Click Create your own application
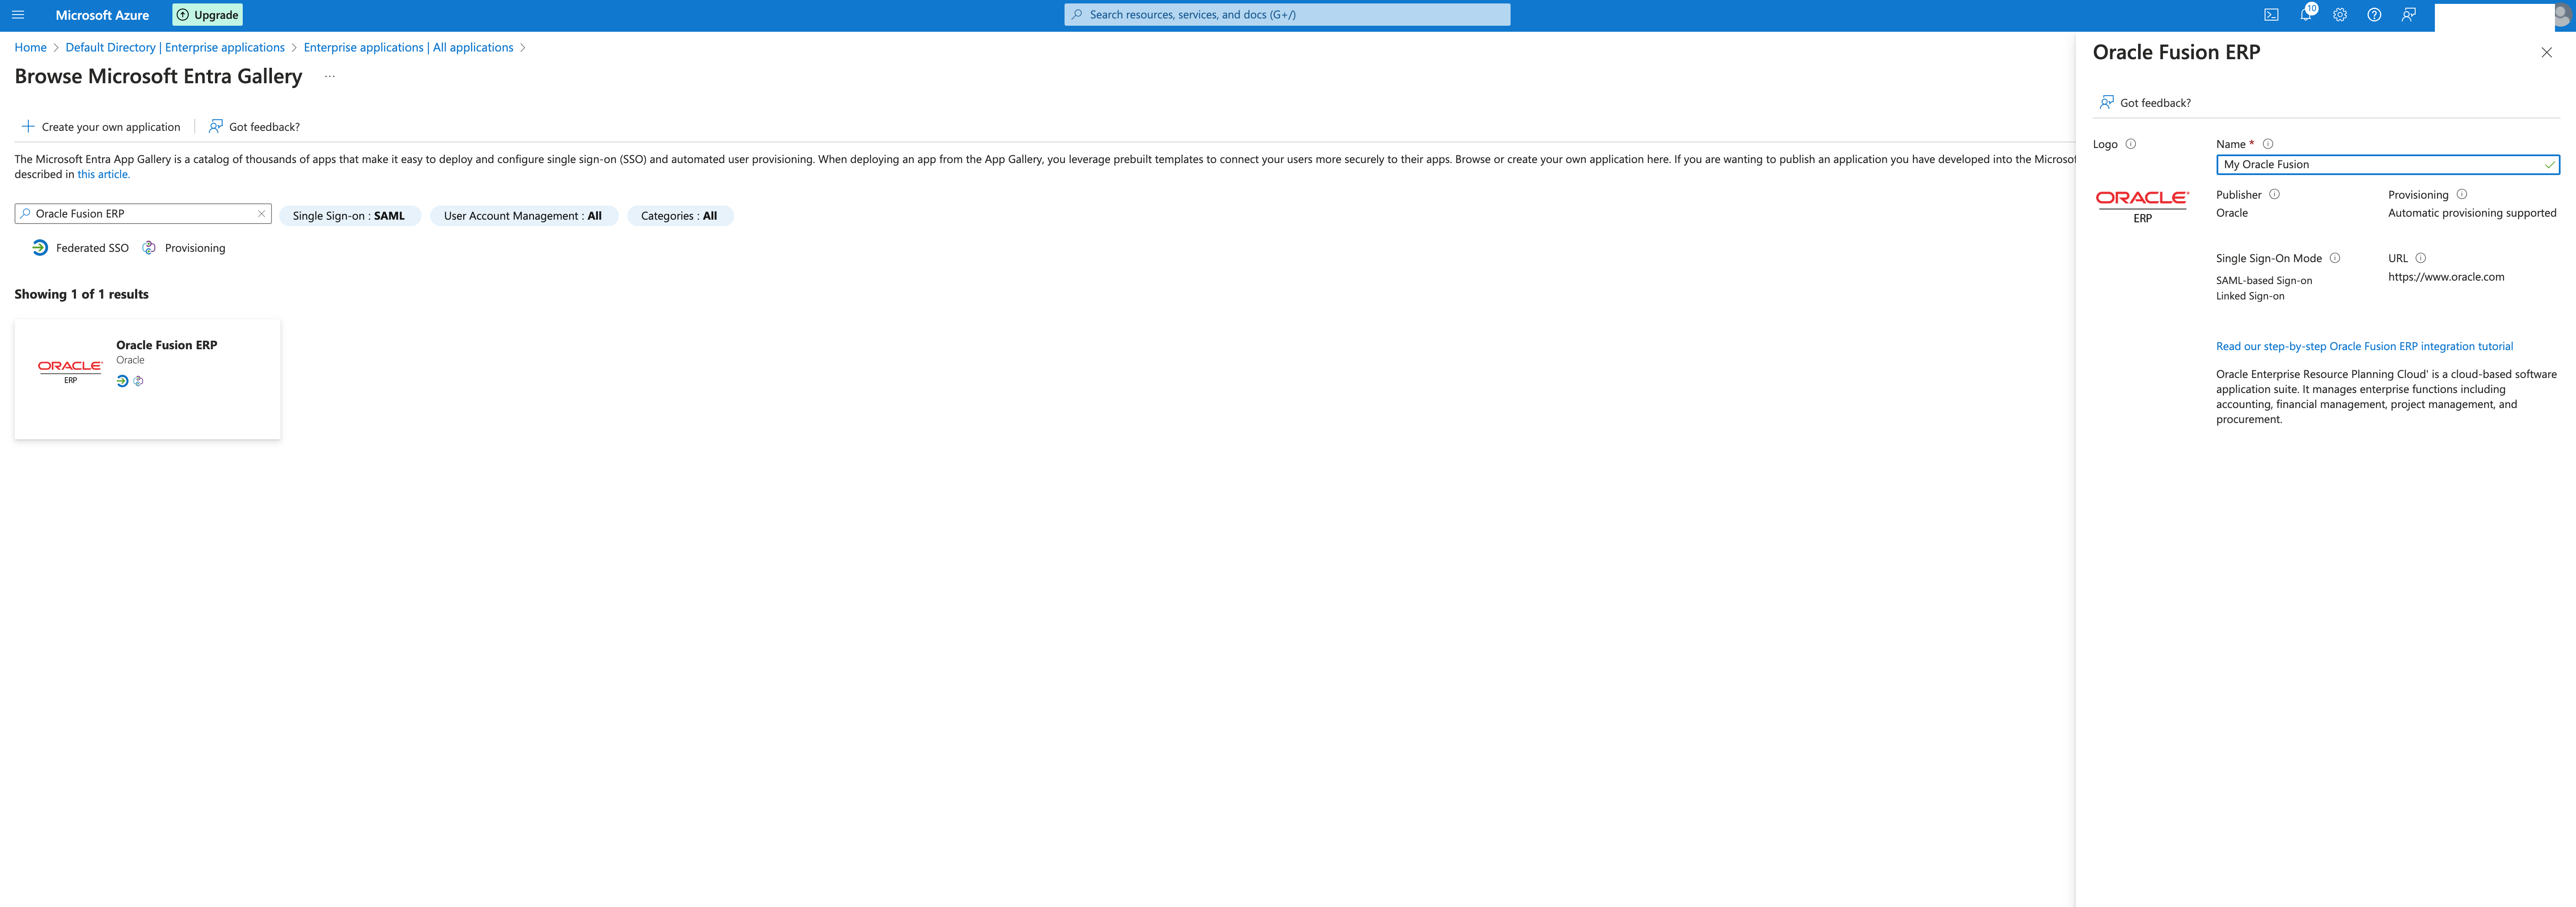2576x907 pixels. point(101,127)
